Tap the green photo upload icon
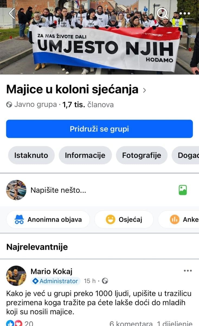This screenshot has width=199, height=326. pos(183,190)
